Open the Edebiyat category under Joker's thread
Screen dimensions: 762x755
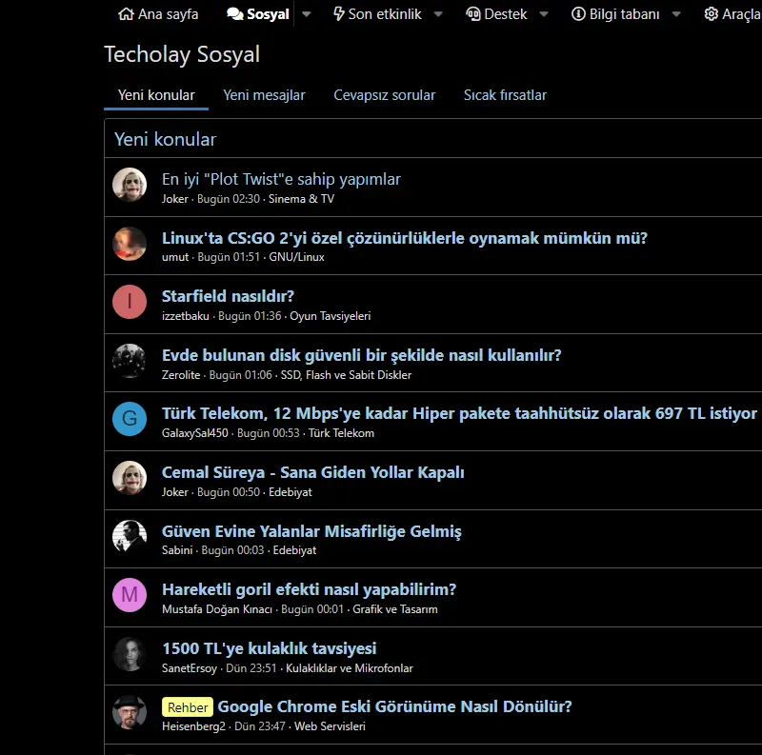291,492
